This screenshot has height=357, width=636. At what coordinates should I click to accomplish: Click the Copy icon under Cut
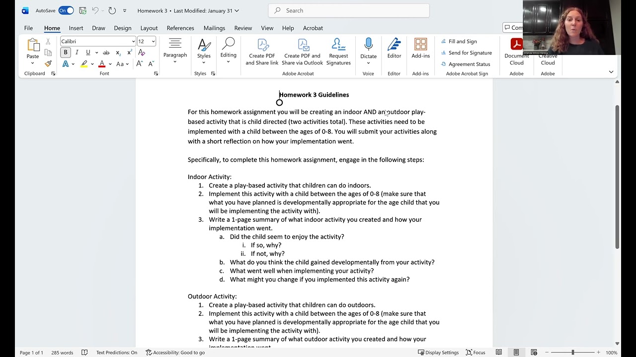[x=48, y=53]
